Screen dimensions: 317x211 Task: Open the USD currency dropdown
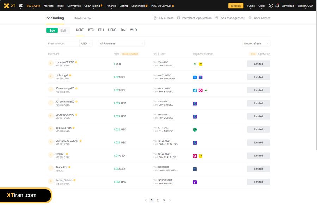(x=86, y=44)
